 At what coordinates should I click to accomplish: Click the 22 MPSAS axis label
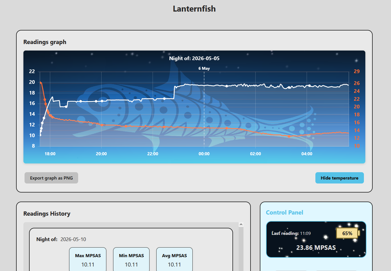click(32, 71)
